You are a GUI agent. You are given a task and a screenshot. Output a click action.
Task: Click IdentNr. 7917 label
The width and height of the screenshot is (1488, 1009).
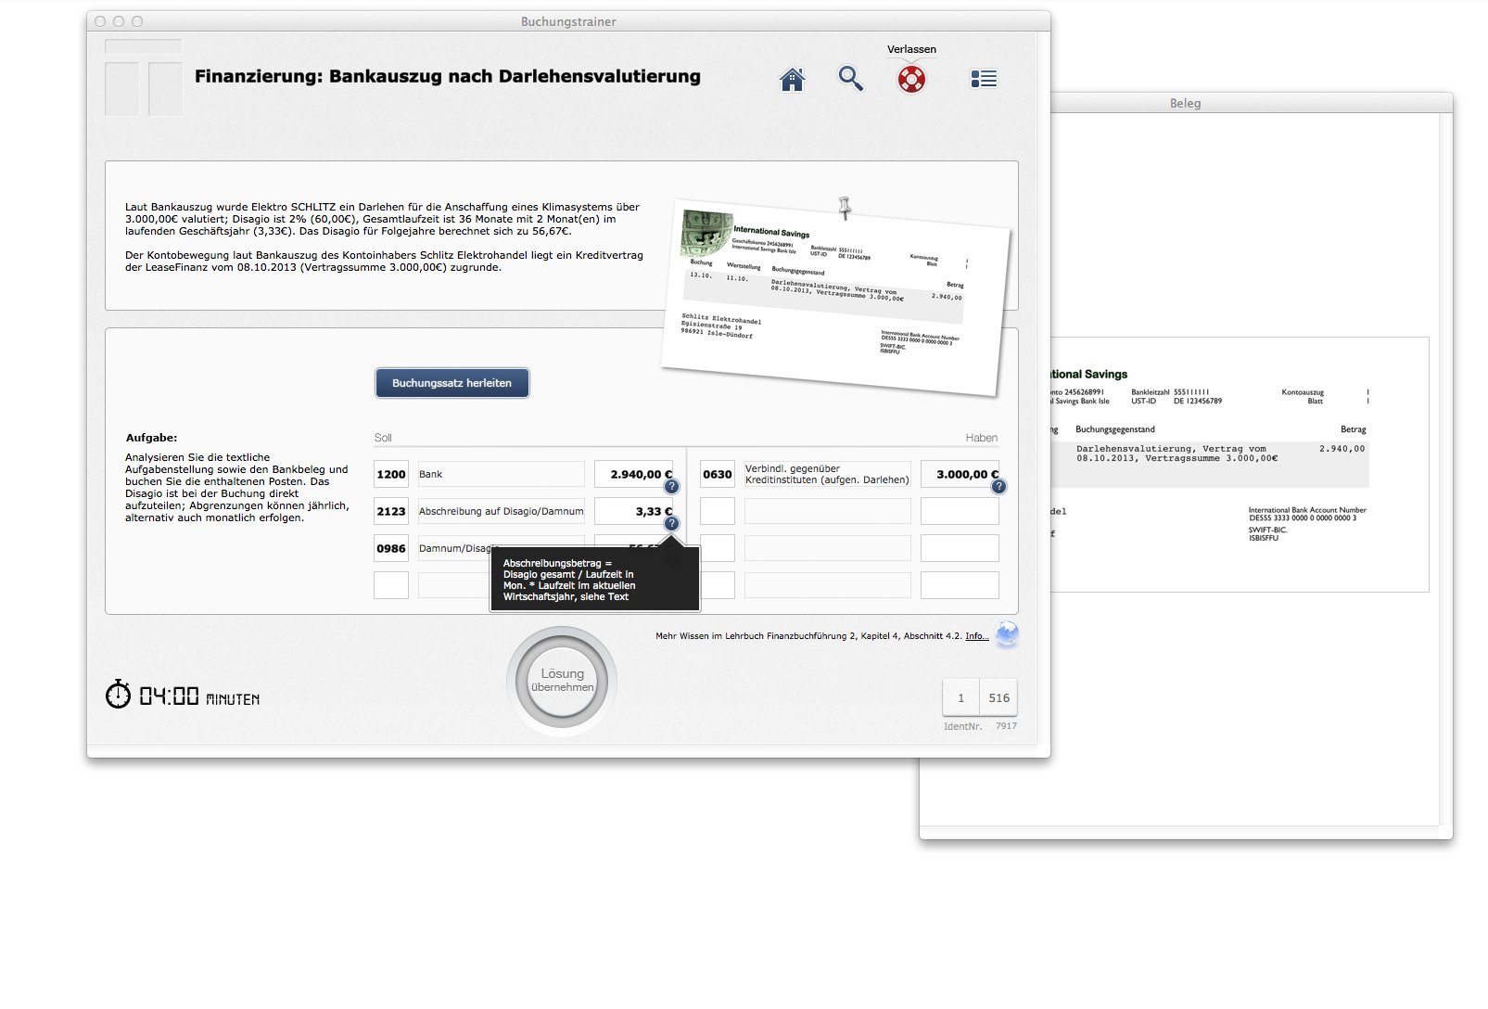(x=980, y=726)
